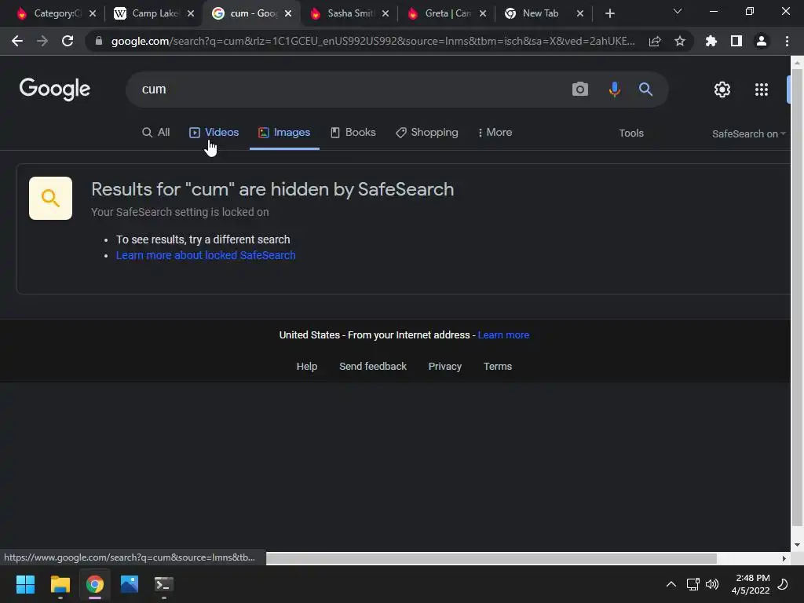Open the volume control in tray

coord(711,584)
